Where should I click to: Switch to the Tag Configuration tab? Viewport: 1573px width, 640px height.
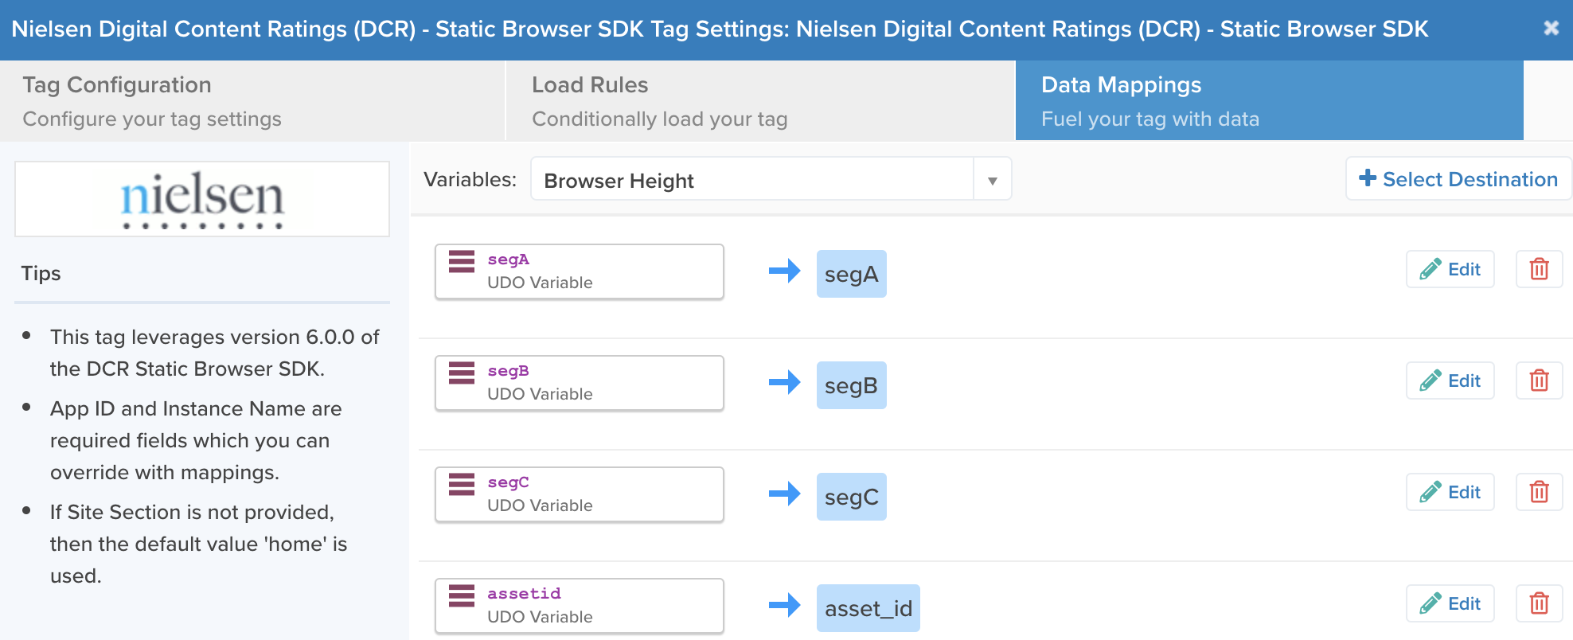(252, 101)
